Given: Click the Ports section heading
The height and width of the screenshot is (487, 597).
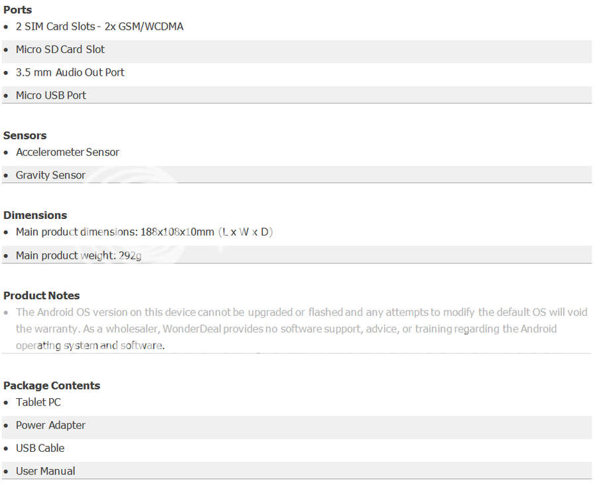Looking at the screenshot, I should 17,10.
